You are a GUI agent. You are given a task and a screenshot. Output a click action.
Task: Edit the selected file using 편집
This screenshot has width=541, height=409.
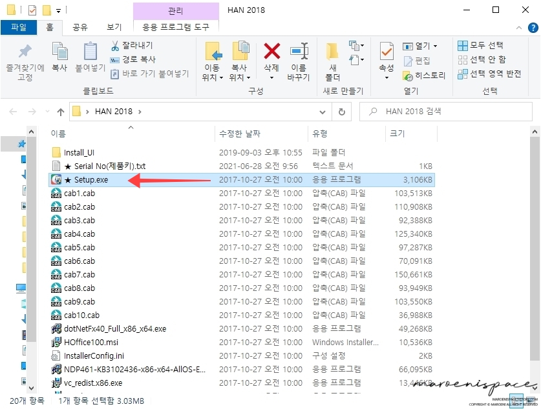click(x=419, y=61)
